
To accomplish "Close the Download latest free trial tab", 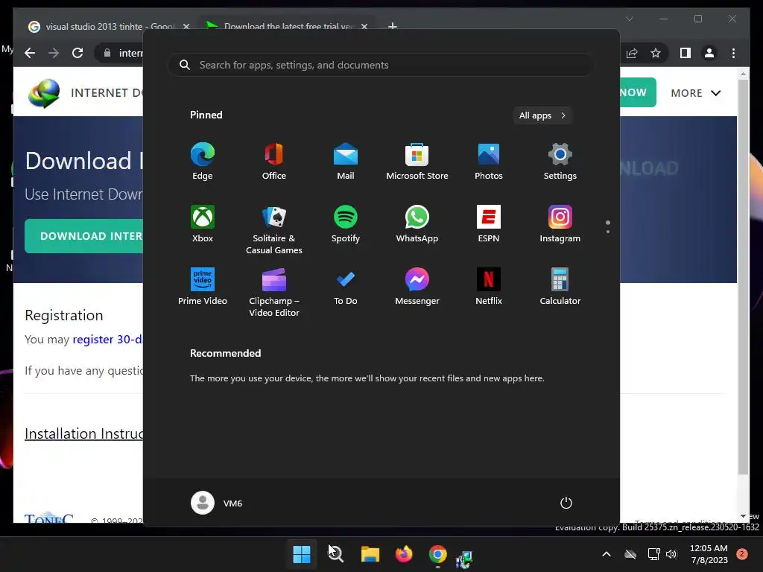I will tap(364, 26).
